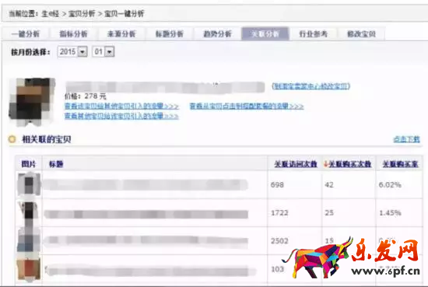428x287 pixels.
Task: Click the 生e经 breadcrumb text
Action: 51,14
